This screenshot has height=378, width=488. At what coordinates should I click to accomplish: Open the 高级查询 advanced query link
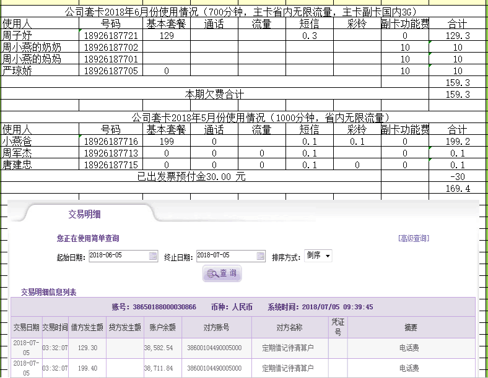coord(413,238)
